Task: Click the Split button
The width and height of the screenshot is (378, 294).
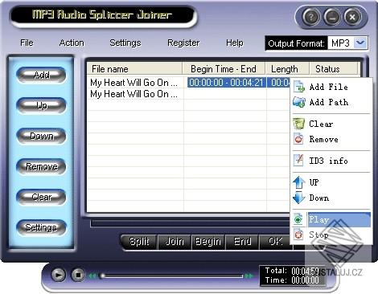Action: (139, 242)
